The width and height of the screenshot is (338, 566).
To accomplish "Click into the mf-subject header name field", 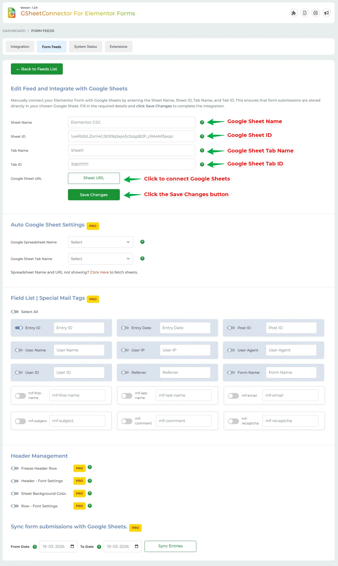I will [x=77, y=421].
